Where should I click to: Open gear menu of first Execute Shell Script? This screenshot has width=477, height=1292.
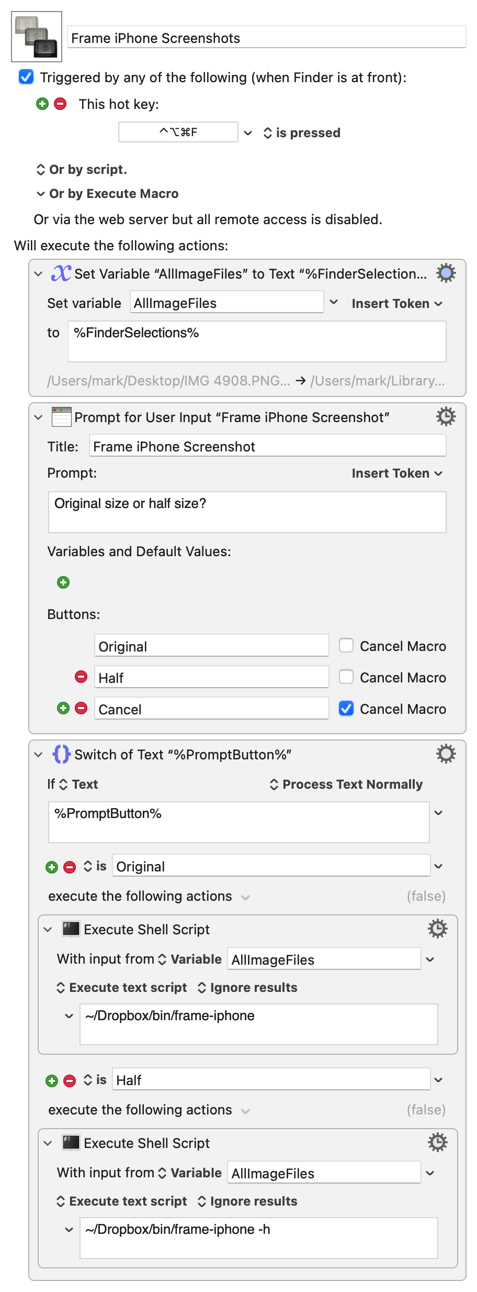pyautogui.click(x=437, y=929)
